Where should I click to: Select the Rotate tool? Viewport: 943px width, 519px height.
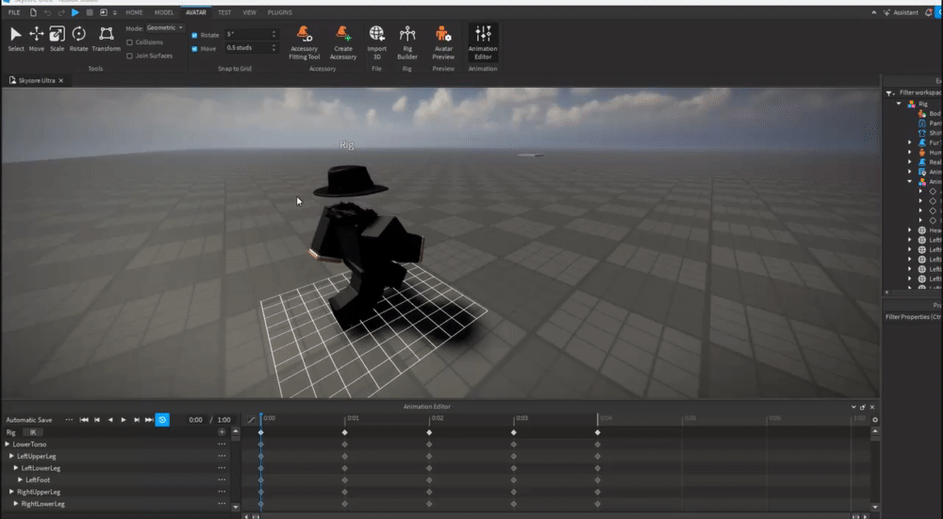(78, 39)
